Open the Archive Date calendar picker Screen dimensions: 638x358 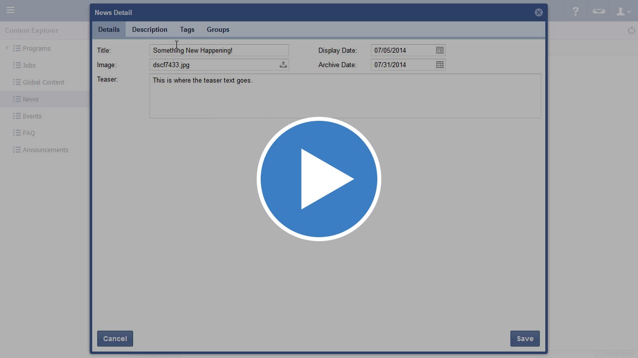(440, 65)
